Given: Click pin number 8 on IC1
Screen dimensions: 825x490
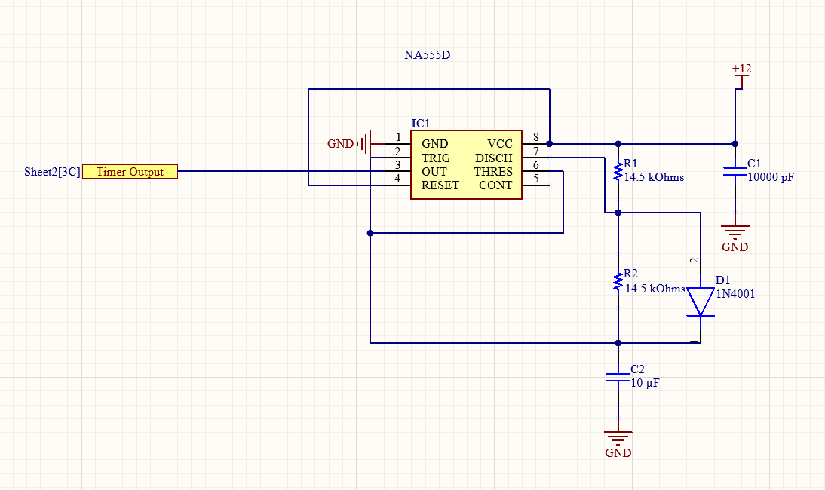Looking at the screenshot, I should (x=536, y=136).
